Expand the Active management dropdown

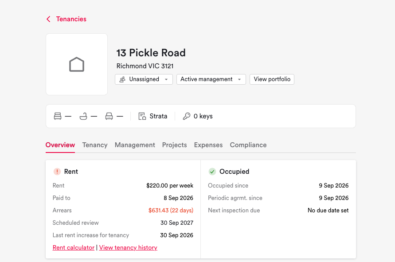point(211,79)
